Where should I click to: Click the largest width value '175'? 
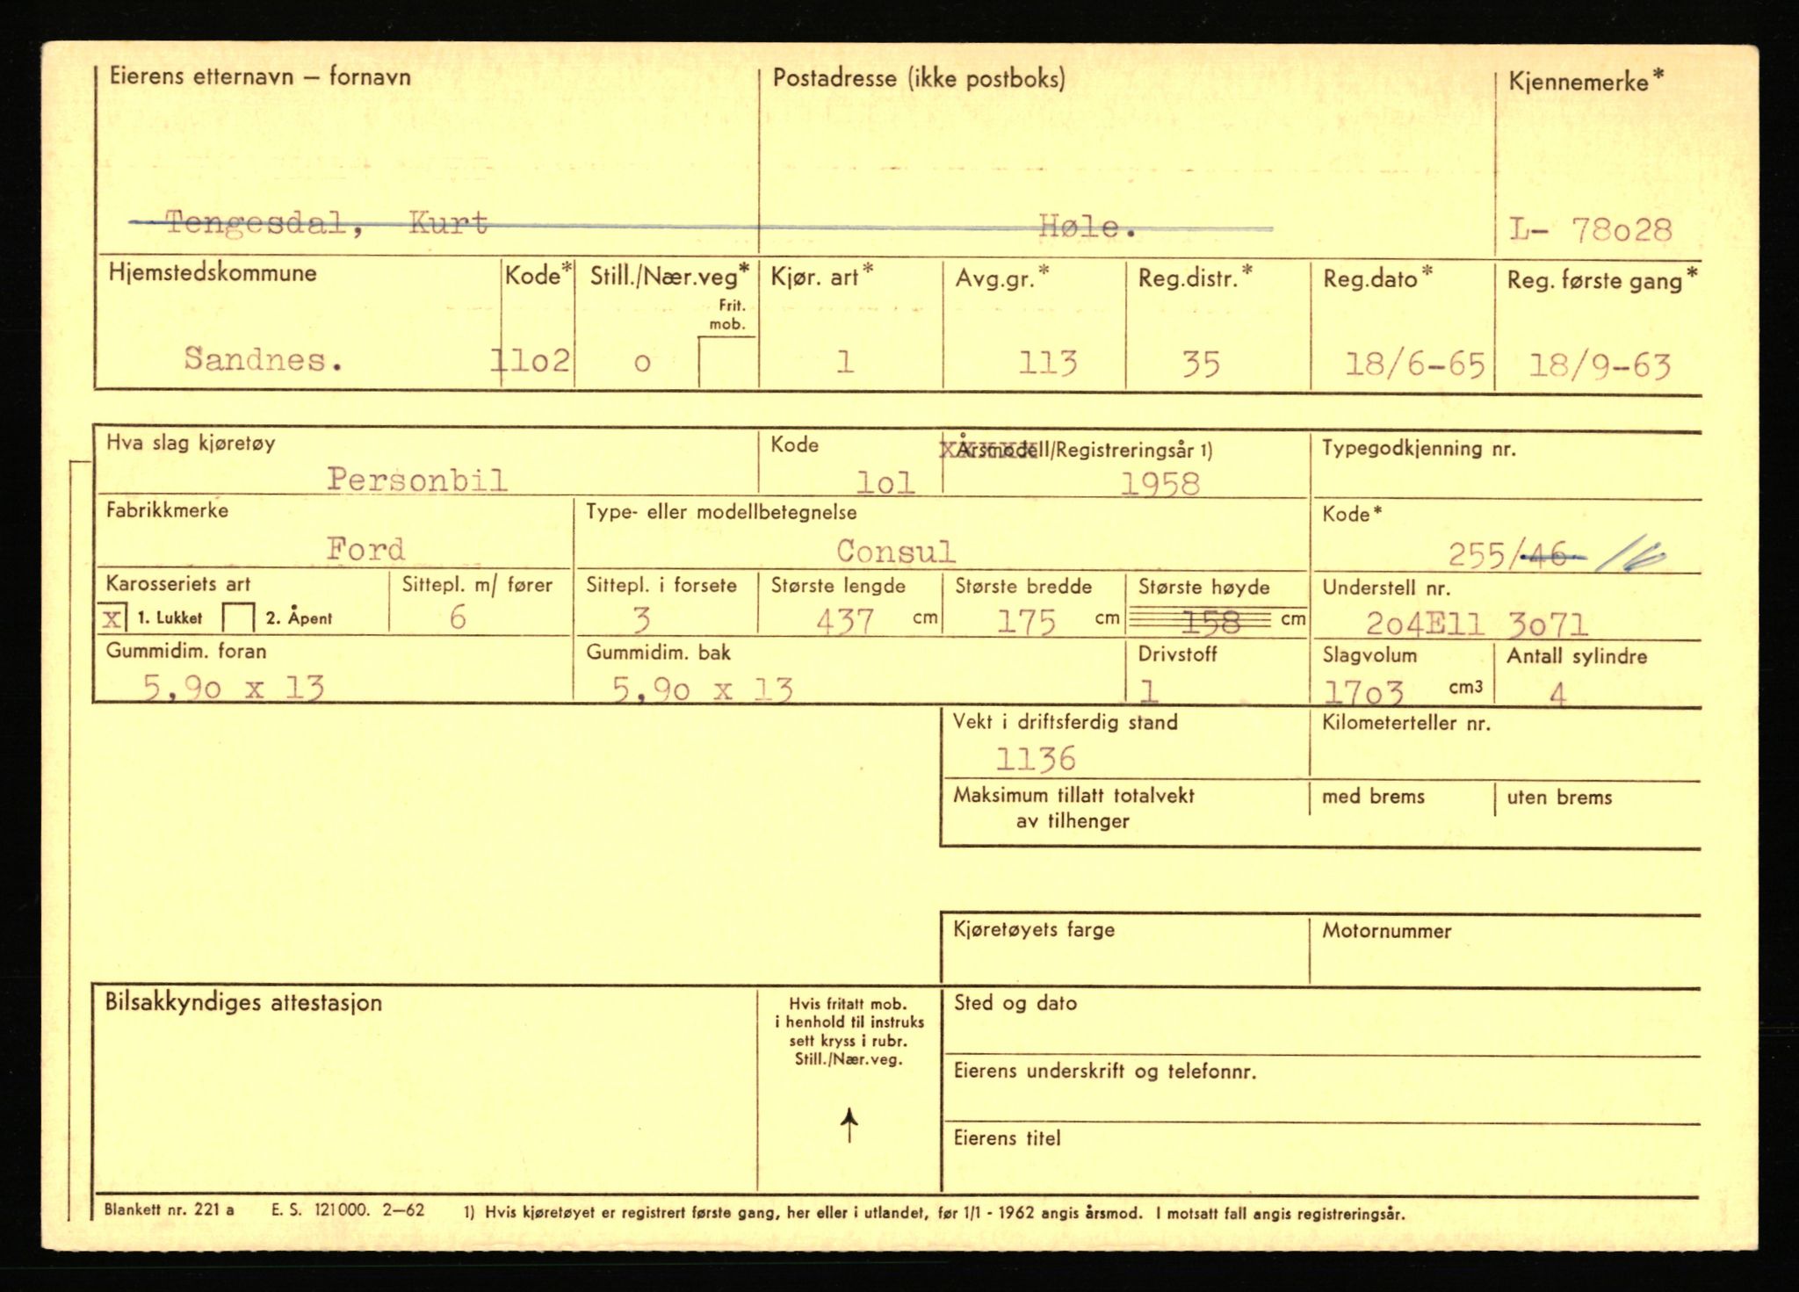click(x=1027, y=623)
